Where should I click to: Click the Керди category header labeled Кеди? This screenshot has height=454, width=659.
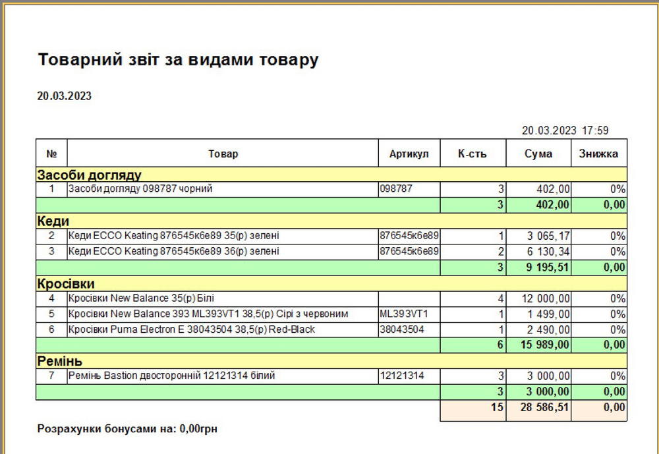click(x=53, y=220)
